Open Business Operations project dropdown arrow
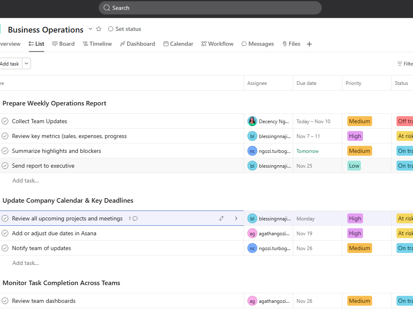This screenshot has width=413, height=309. coord(90,29)
